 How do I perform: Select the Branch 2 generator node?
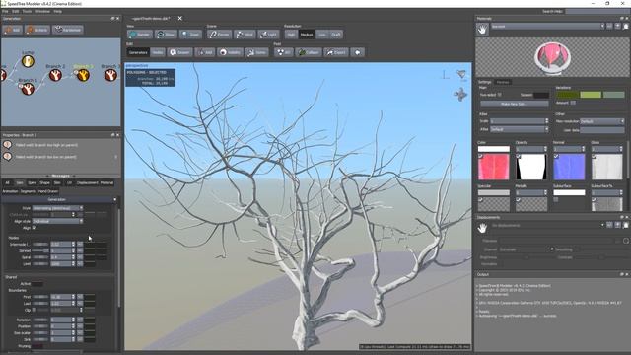[55, 75]
